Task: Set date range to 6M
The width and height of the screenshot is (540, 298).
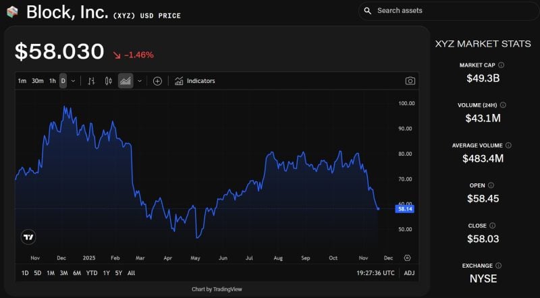Action: click(x=77, y=273)
